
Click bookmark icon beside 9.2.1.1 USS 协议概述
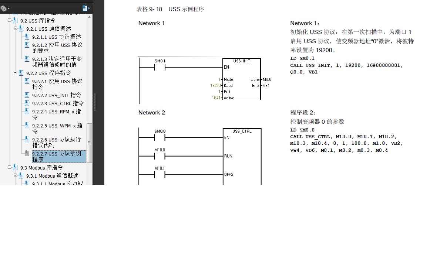[27, 37]
